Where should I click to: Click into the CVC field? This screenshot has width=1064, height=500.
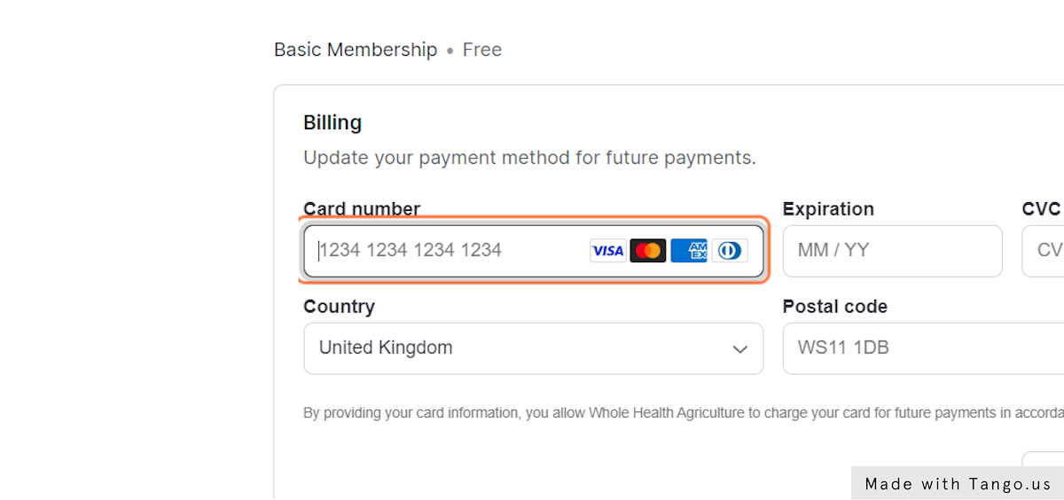pyautogui.click(x=1043, y=251)
